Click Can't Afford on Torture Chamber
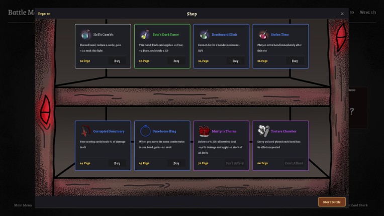 tap(294, 163)
